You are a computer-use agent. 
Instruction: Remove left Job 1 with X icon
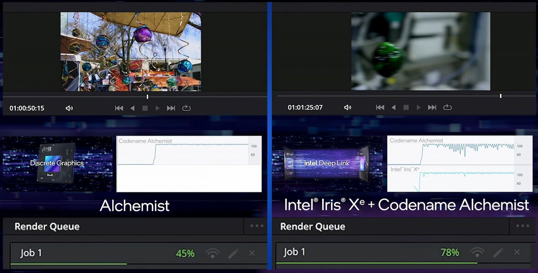[x=252, y=253]
